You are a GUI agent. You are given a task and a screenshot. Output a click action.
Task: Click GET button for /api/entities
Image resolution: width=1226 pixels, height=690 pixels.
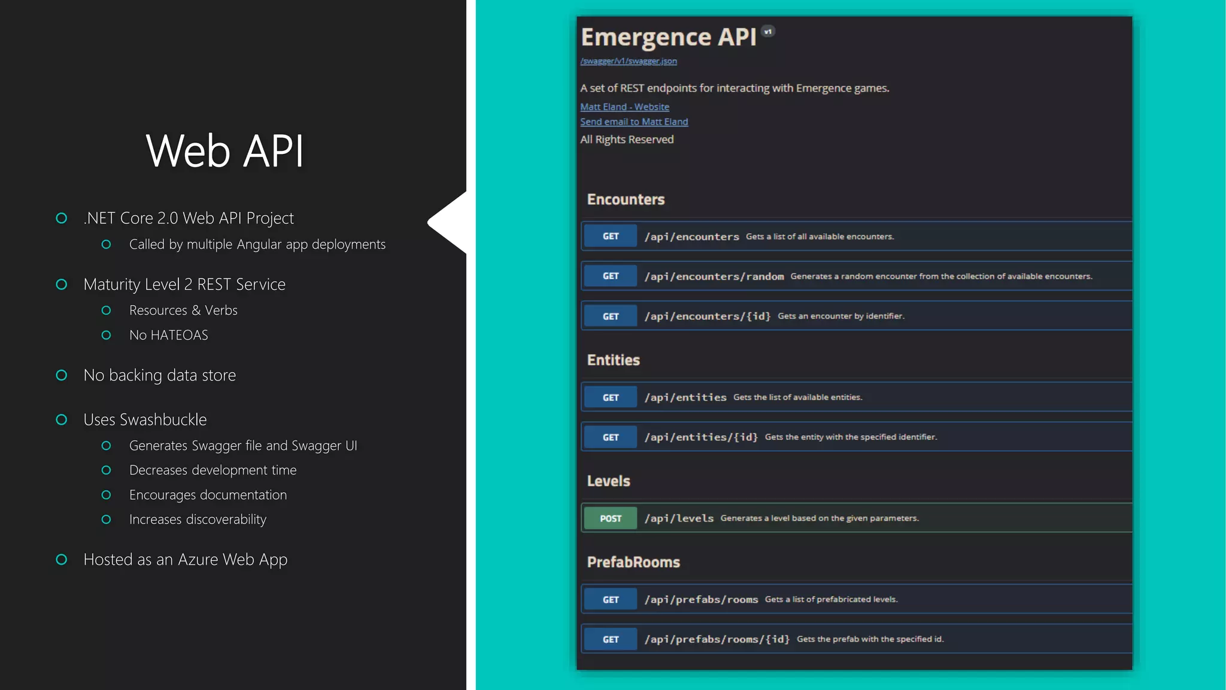pos(611,398)
